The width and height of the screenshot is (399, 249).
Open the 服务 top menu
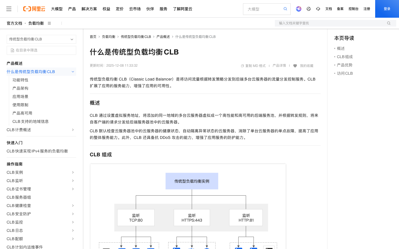163,9
